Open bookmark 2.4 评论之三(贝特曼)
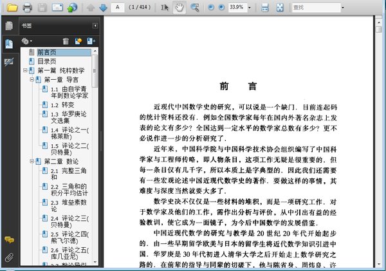Screen dimensions: 386x271 tap(70, 221)
